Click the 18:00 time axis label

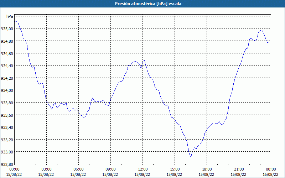point(207,169)
